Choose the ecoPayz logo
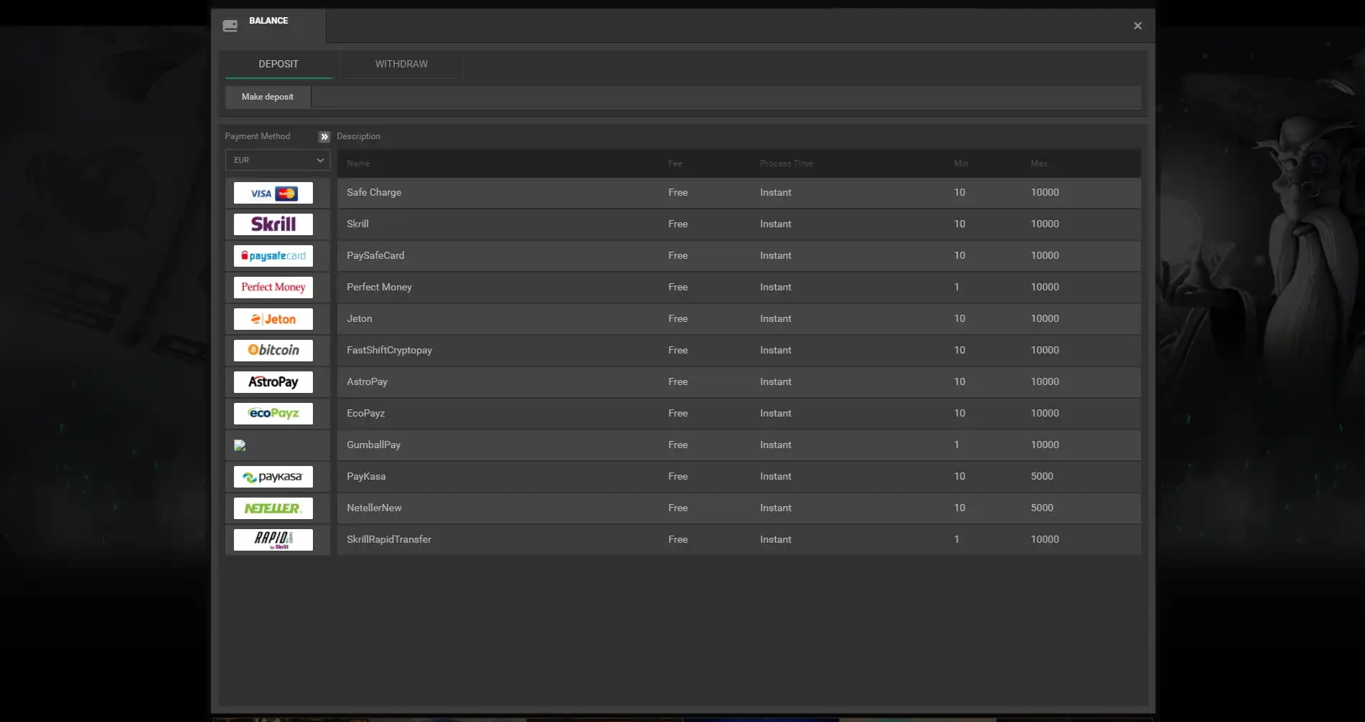Screen dimensions: 1365x722 (x=273, y=414)
